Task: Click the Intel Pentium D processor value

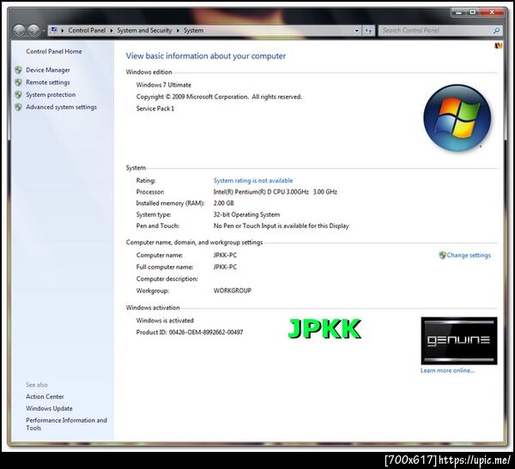Action: coord(276,192)
